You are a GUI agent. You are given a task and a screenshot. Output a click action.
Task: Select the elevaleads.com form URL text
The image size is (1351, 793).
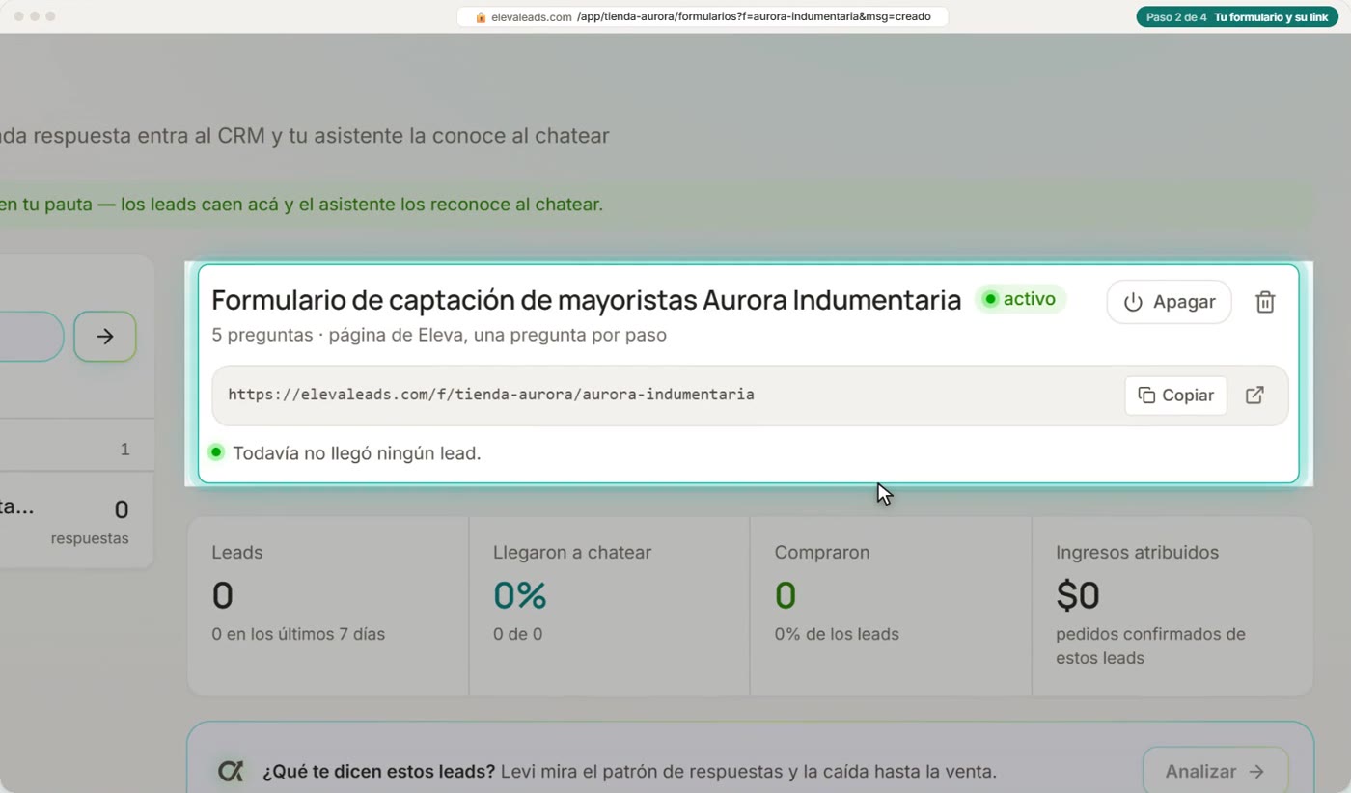[491, 395]
